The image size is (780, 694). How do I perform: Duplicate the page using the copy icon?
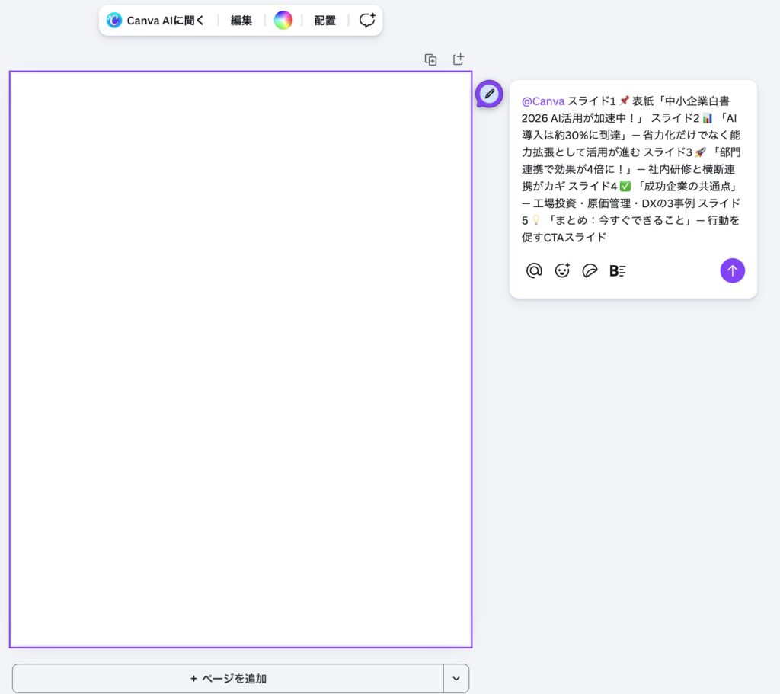pyautogui.click(x=430, y=59)
